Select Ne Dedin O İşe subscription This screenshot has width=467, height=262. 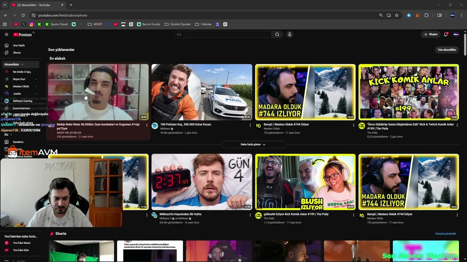[21, 72]
